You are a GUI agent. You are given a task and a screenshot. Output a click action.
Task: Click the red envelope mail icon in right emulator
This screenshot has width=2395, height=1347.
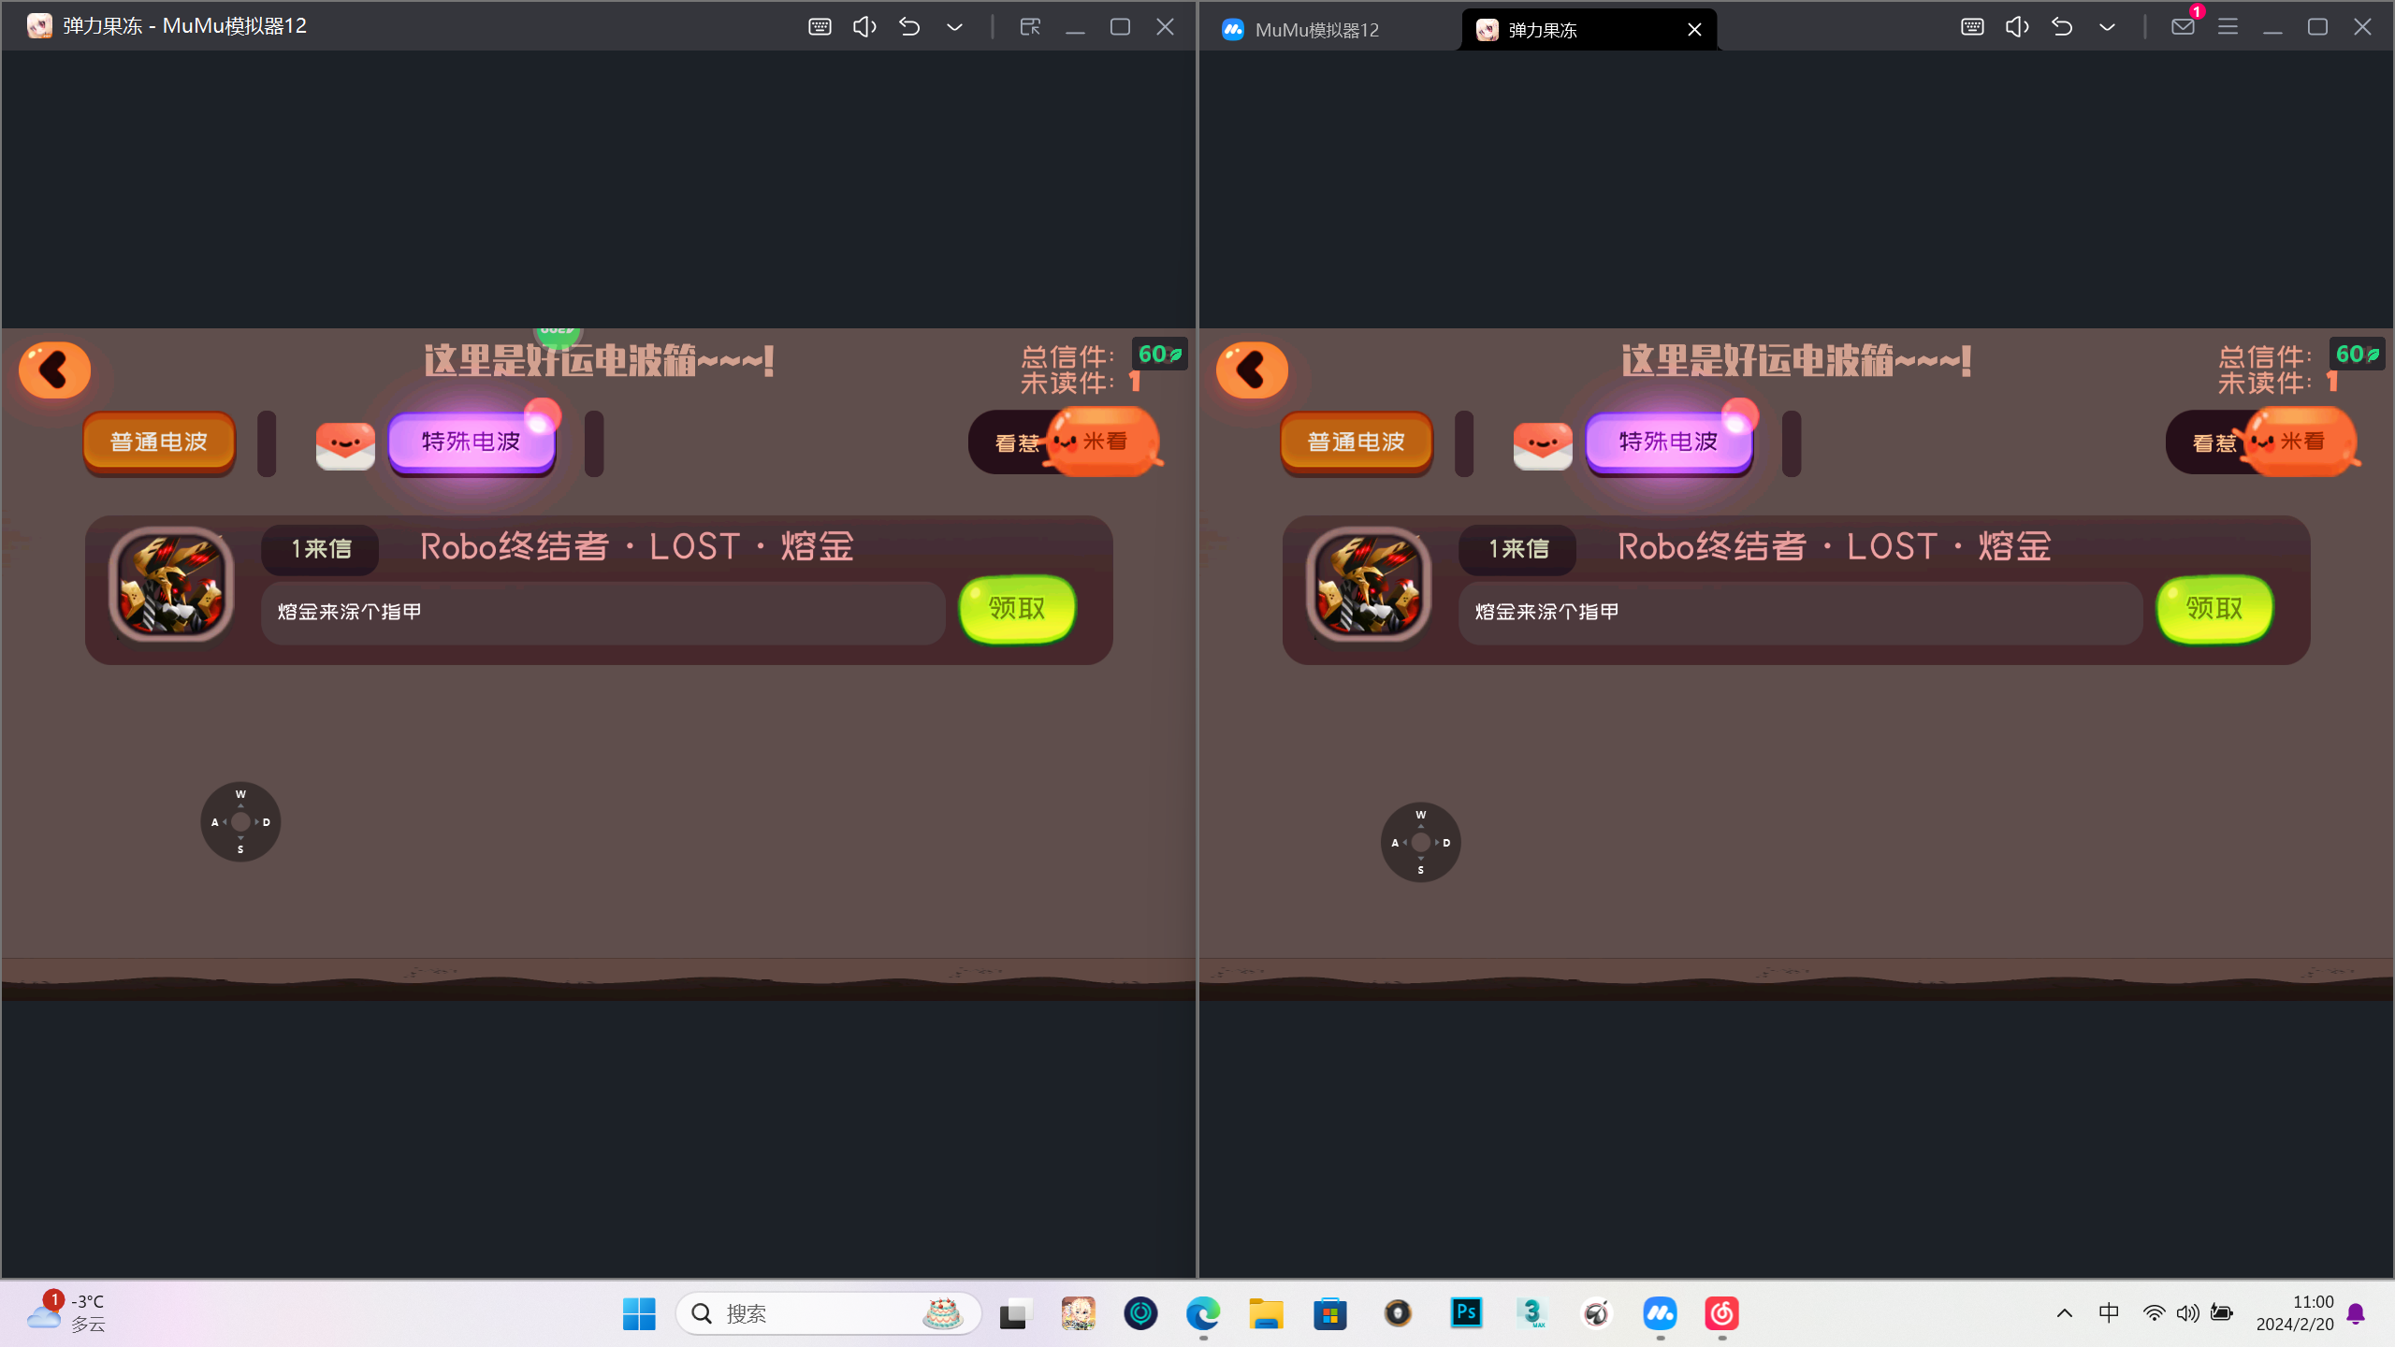[x=1543, y=445]
